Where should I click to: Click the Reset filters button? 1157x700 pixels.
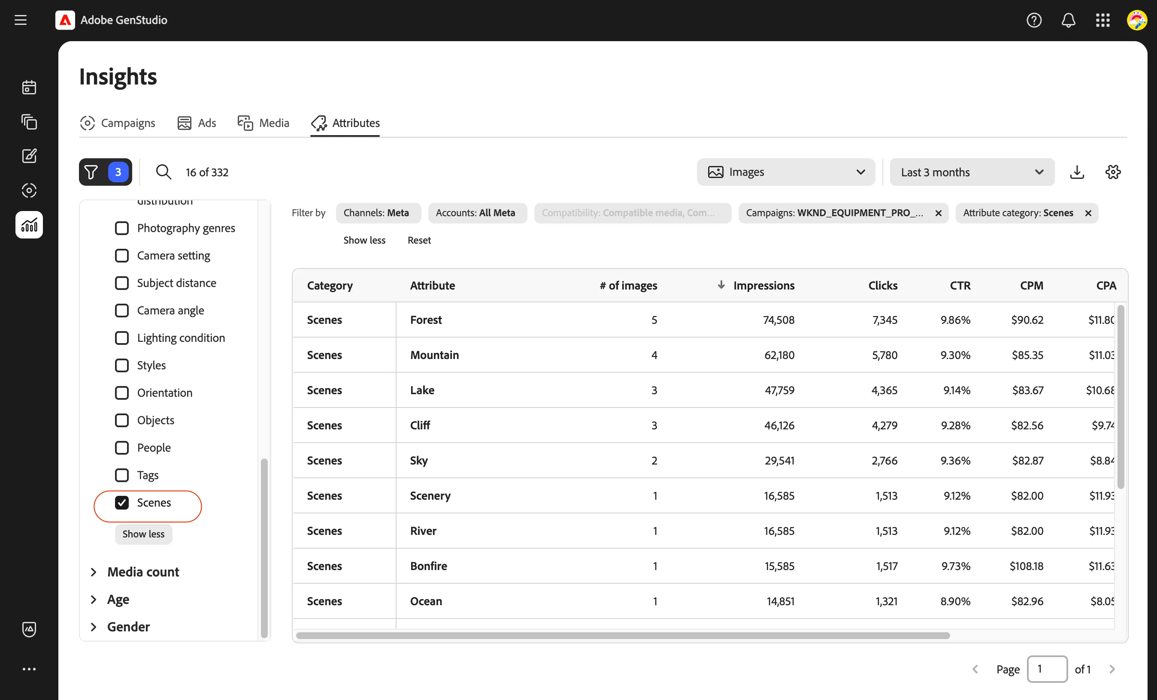pyautogui.click(x=419, y=240)
